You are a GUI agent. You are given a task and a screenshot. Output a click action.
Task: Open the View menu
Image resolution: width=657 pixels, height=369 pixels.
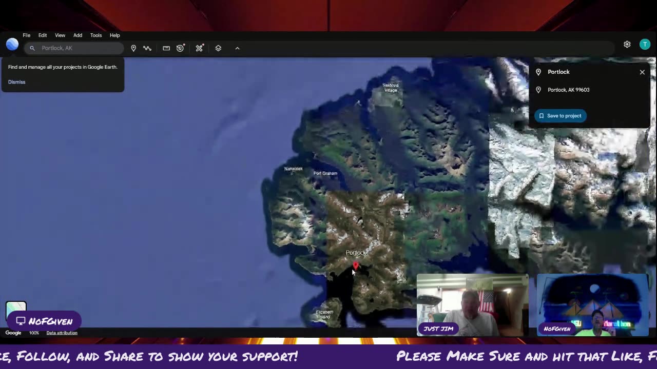pyautogui.click(x=60, y=35)
